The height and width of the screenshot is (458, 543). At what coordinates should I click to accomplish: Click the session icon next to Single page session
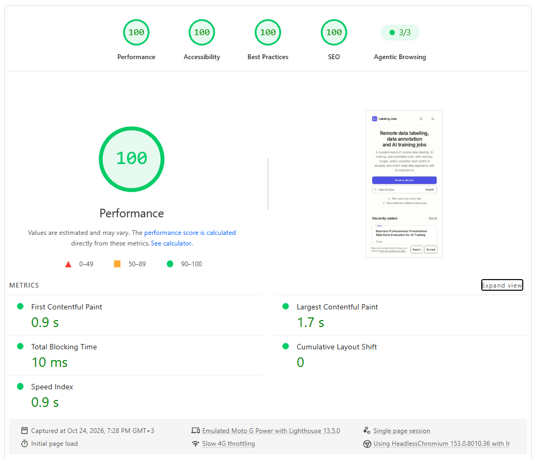[367, 430]
